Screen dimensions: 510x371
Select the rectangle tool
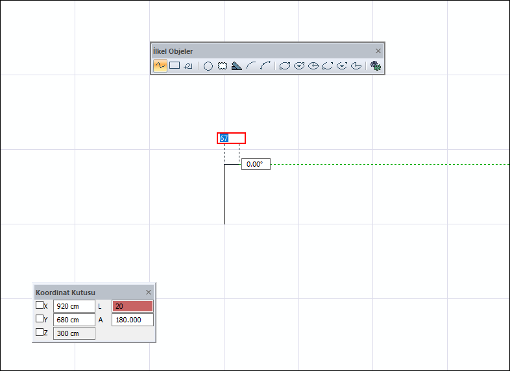175,66
